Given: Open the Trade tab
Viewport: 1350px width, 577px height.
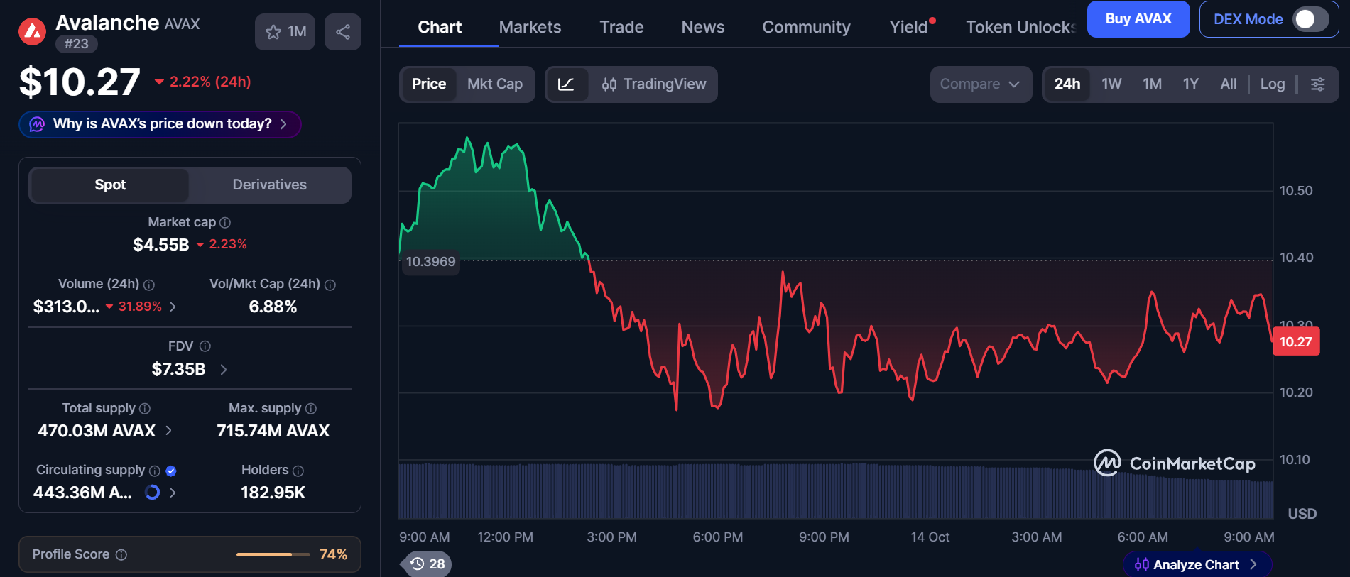Looking at the screenshot, I should (621, 27).
